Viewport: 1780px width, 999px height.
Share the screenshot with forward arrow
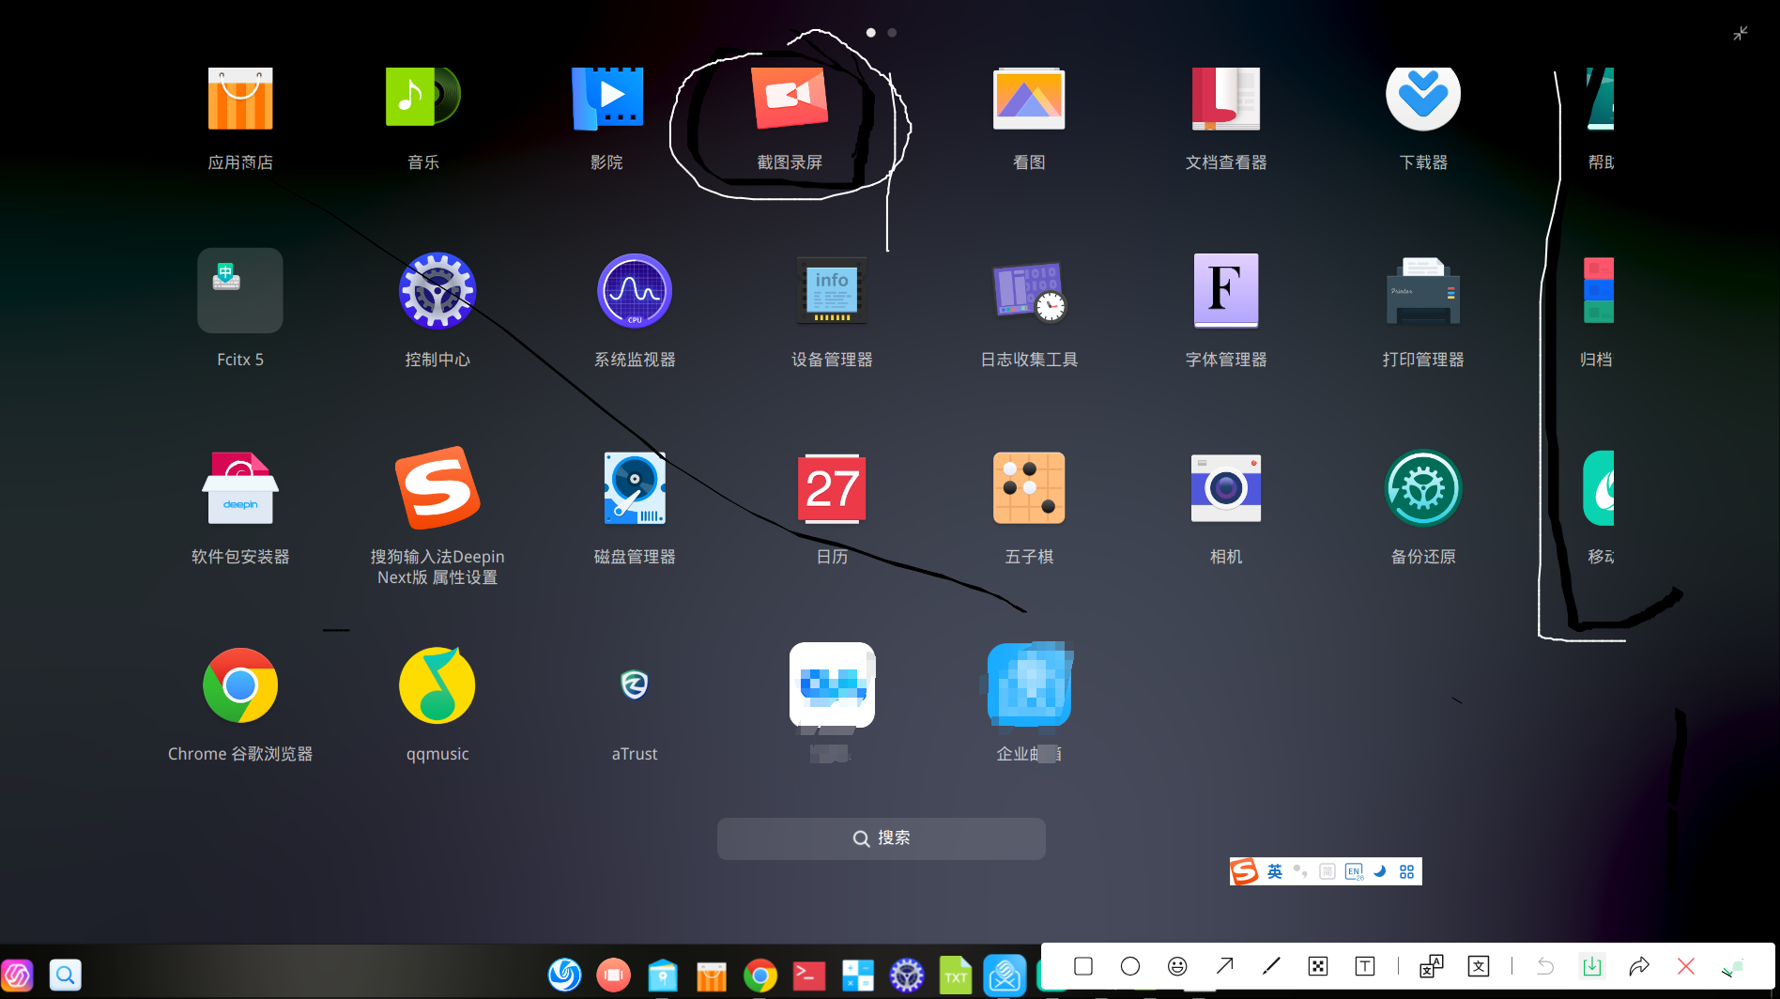click(x=1639, y=966)
